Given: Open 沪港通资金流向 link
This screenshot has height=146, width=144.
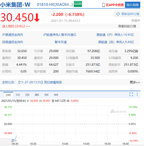Looking at the screenshot, I should [x=13, y=35].
